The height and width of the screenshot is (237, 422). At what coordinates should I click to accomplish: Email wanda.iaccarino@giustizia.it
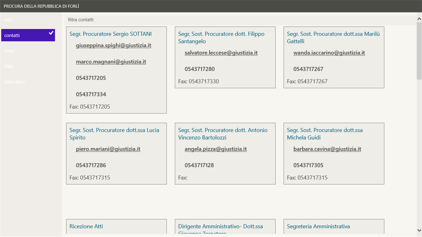click(329, 53)
